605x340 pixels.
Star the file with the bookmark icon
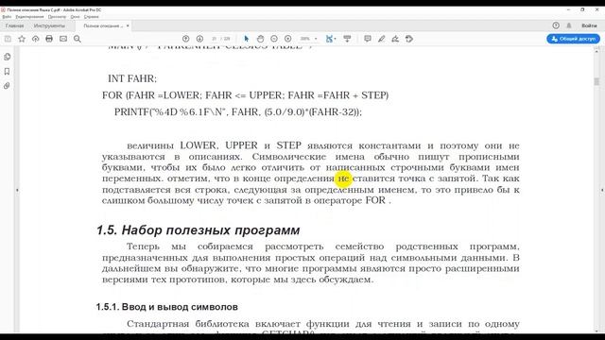(22, 39)
